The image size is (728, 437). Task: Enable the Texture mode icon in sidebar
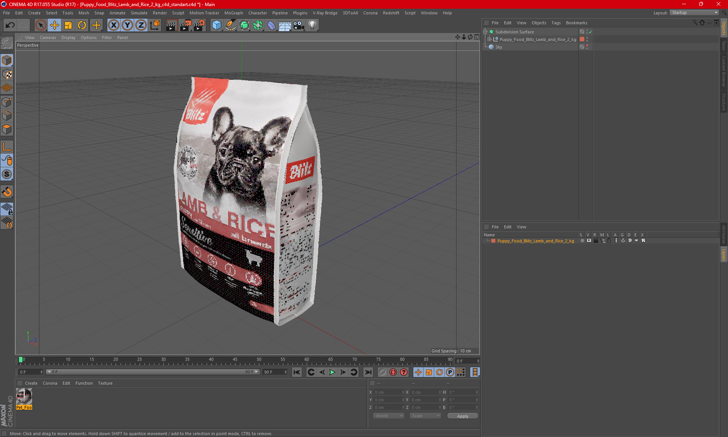7,74
